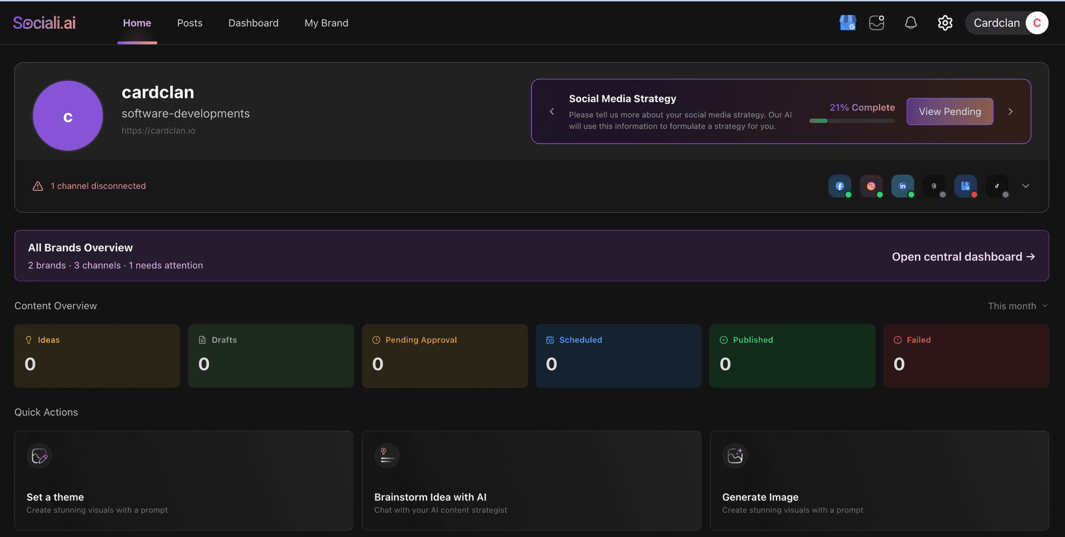Open the Scheduled count card
The height and width of the screenshot is (537, 1065).
click(x=618, y=356)
